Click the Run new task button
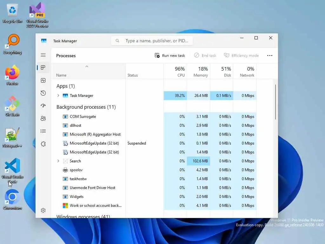The image size is (325, 244). (x=170, y=55)
